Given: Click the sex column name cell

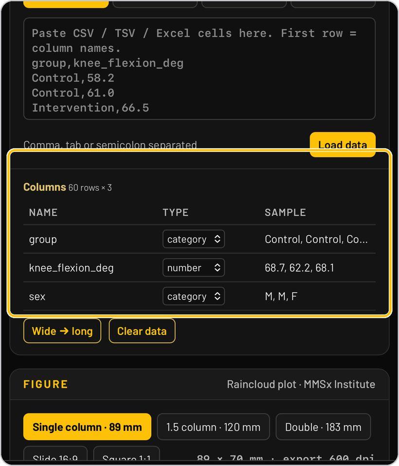Looking at the screenshot, I should coord(37,297).
